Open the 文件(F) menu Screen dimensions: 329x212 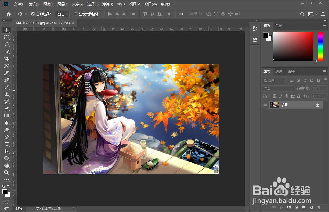click(x=19, y=4)
